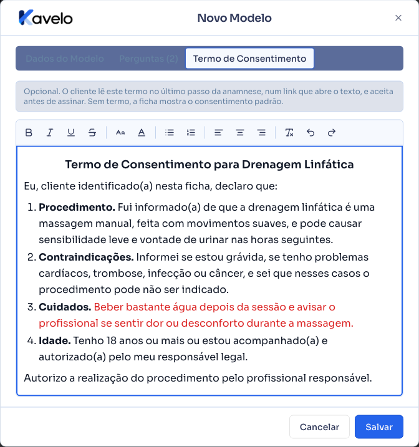Open the font size (Aa) option
419x447 pixels.
(120, 133)
